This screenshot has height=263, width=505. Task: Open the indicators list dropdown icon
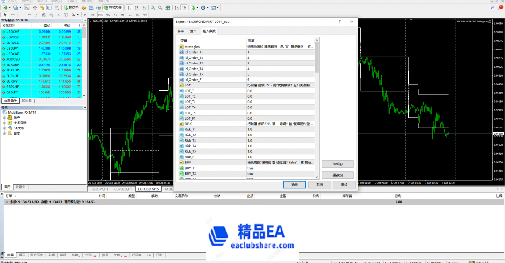pos(194,7)
